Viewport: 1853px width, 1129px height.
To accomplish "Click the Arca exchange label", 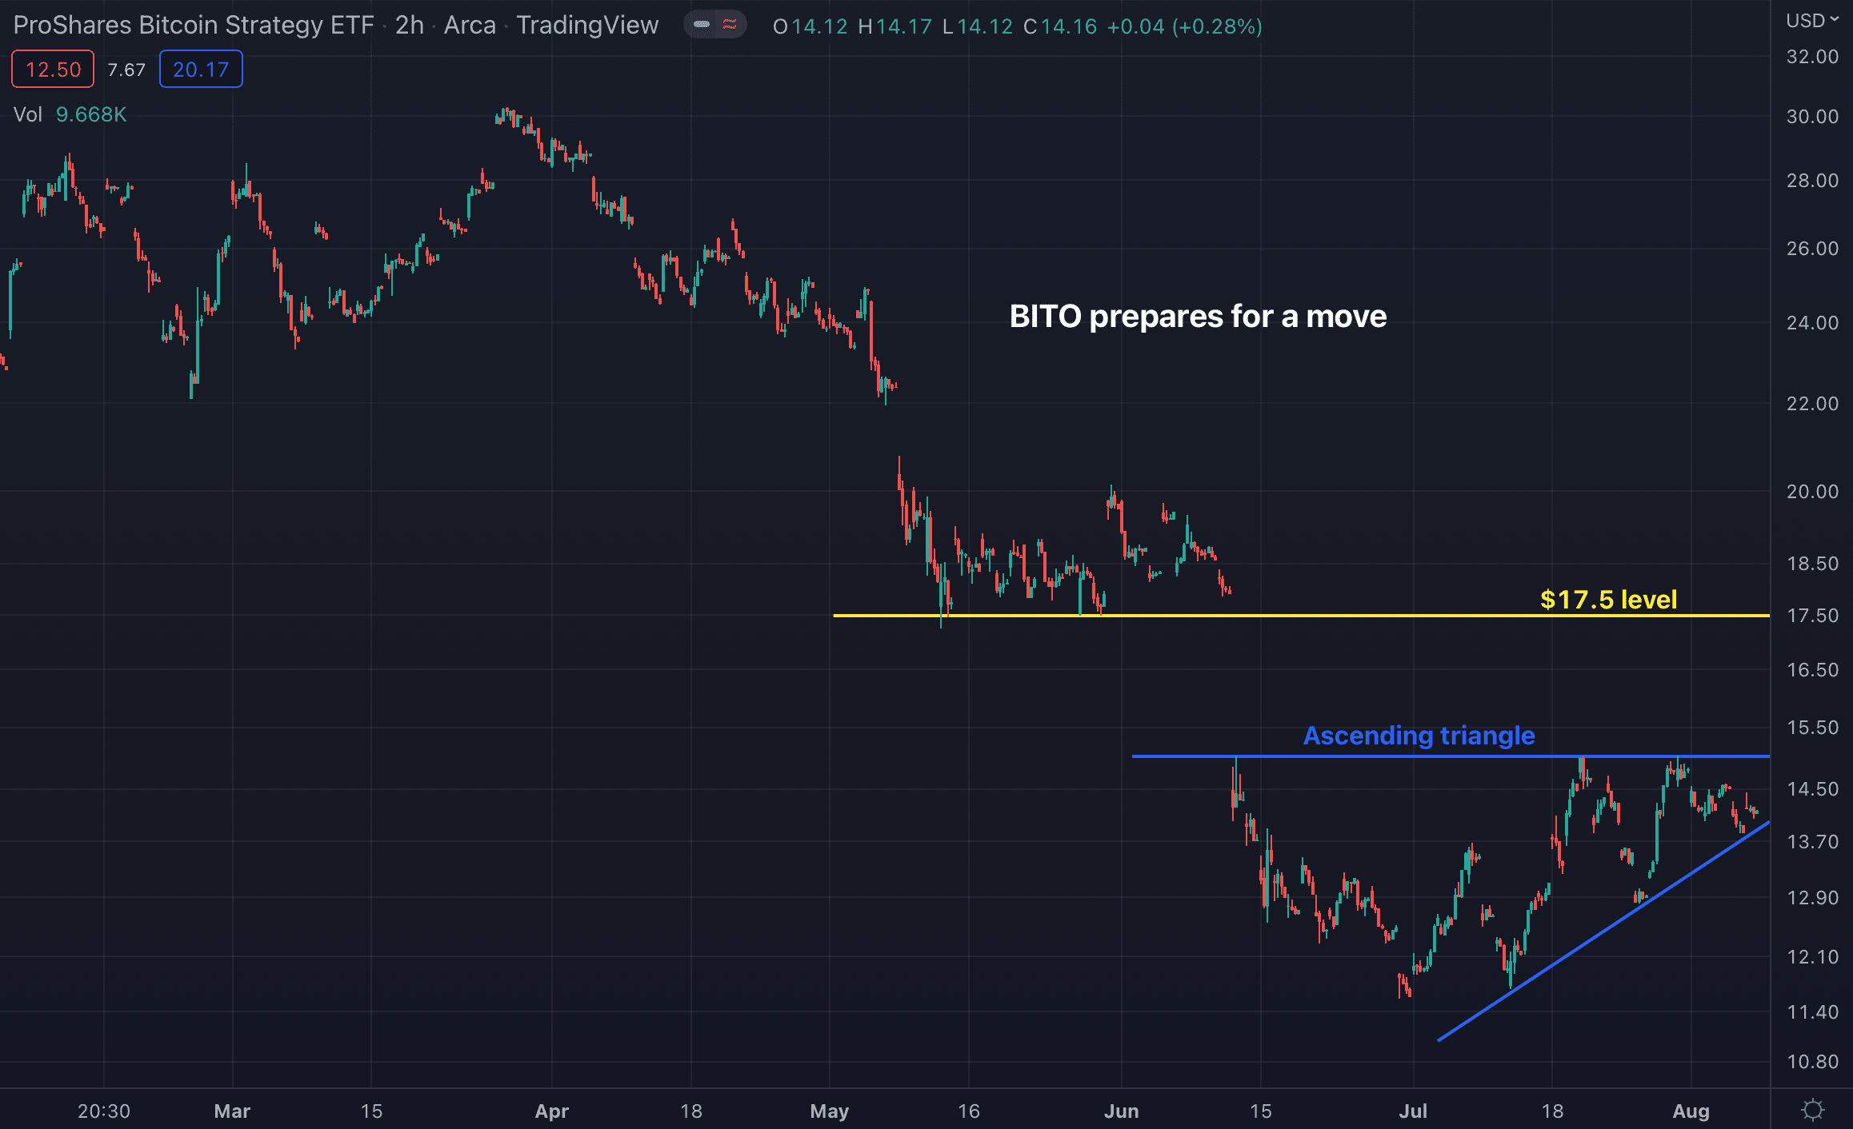I will [x=470, y=26].
